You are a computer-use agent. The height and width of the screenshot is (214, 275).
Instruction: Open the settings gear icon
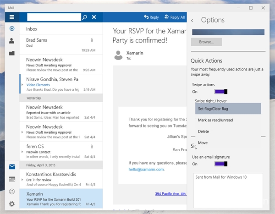[x=12, y=204]
